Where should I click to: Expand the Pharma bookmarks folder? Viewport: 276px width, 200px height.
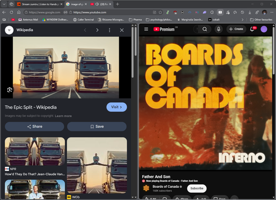coord(135,19)
